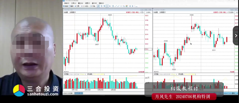Click the 15:00 time label

(232, 72)
